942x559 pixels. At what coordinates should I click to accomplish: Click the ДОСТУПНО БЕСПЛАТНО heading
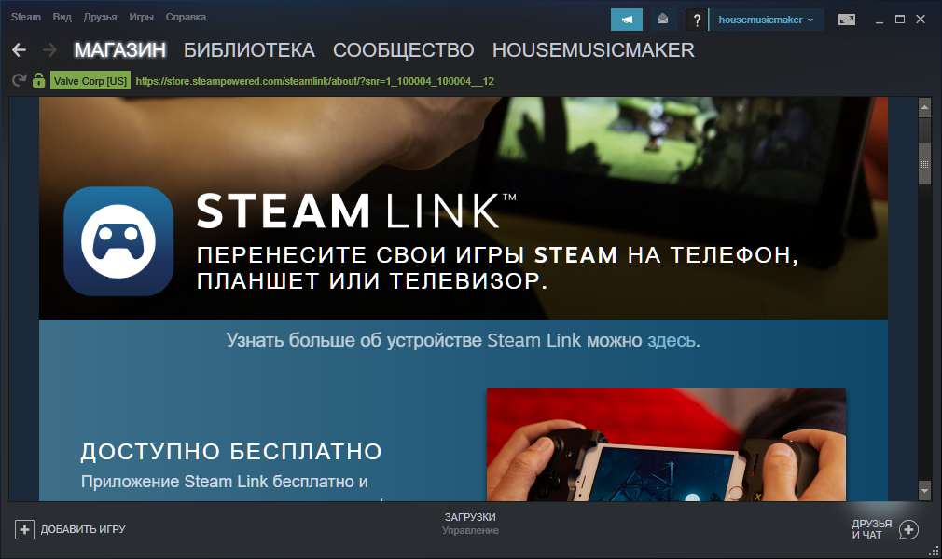pos(232,452)
